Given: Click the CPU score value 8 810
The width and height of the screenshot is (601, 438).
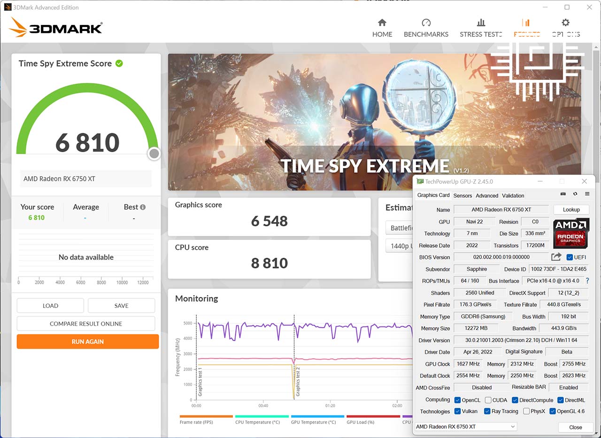Looking at the screenshot, I should [x=269, y=263].
